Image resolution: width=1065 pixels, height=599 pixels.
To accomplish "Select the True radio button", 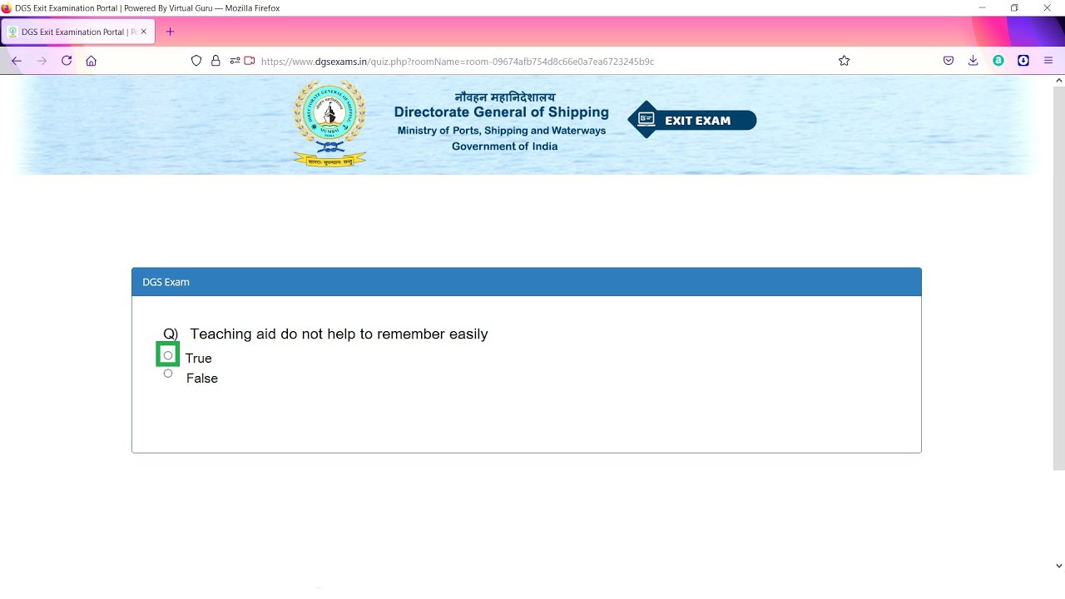I will (x=168, y=355).
